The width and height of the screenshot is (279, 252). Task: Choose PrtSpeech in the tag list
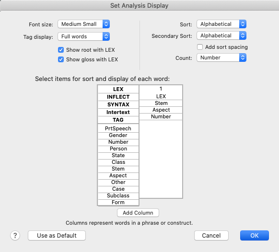click(118, 128)
